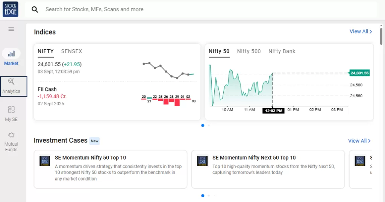Open the Mutual Funds section
The height and width of the screenshot is (202, 385).
point(11,142)
